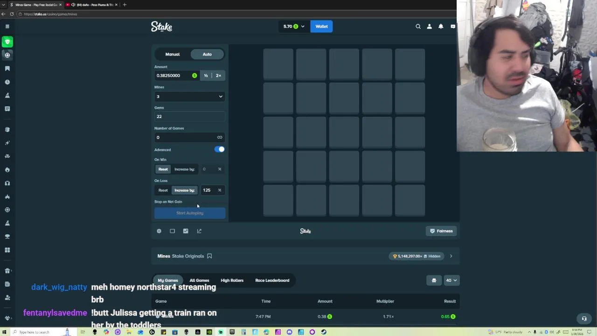Open My Games tab
The height and width of the screenshot is (336, 597).
pyautogui.click(x=168, y=280)
